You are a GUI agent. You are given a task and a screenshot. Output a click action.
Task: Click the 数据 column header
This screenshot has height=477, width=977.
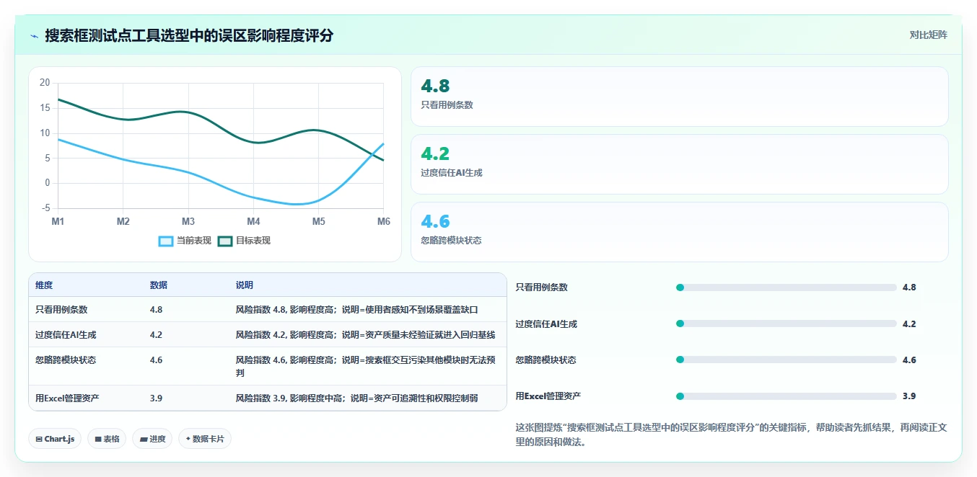click(159, 285)
